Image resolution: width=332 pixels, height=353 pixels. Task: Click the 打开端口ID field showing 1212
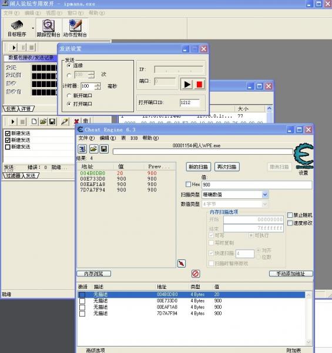click(189, 102)
